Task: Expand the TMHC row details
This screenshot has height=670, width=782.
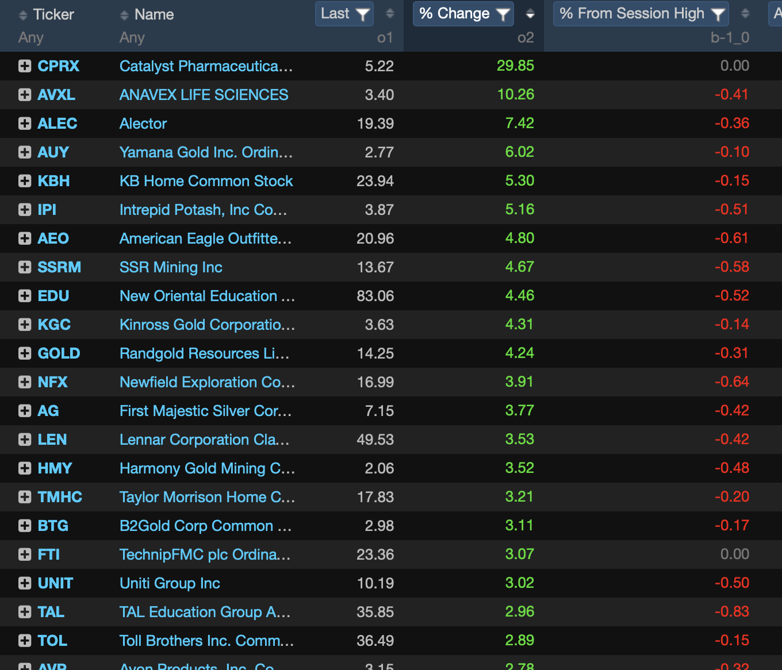Action: click(x=25, y=497)
